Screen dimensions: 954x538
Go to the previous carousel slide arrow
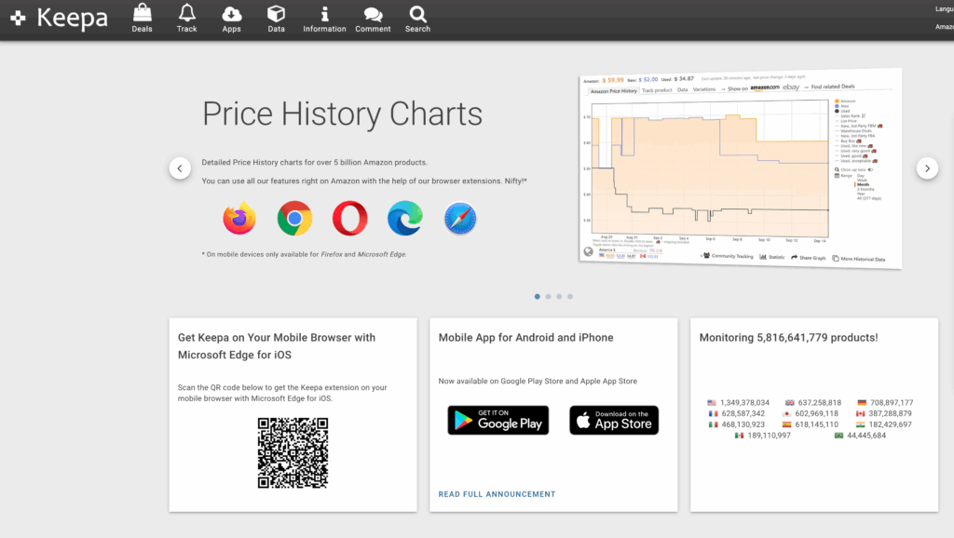[x=180, y=168]
